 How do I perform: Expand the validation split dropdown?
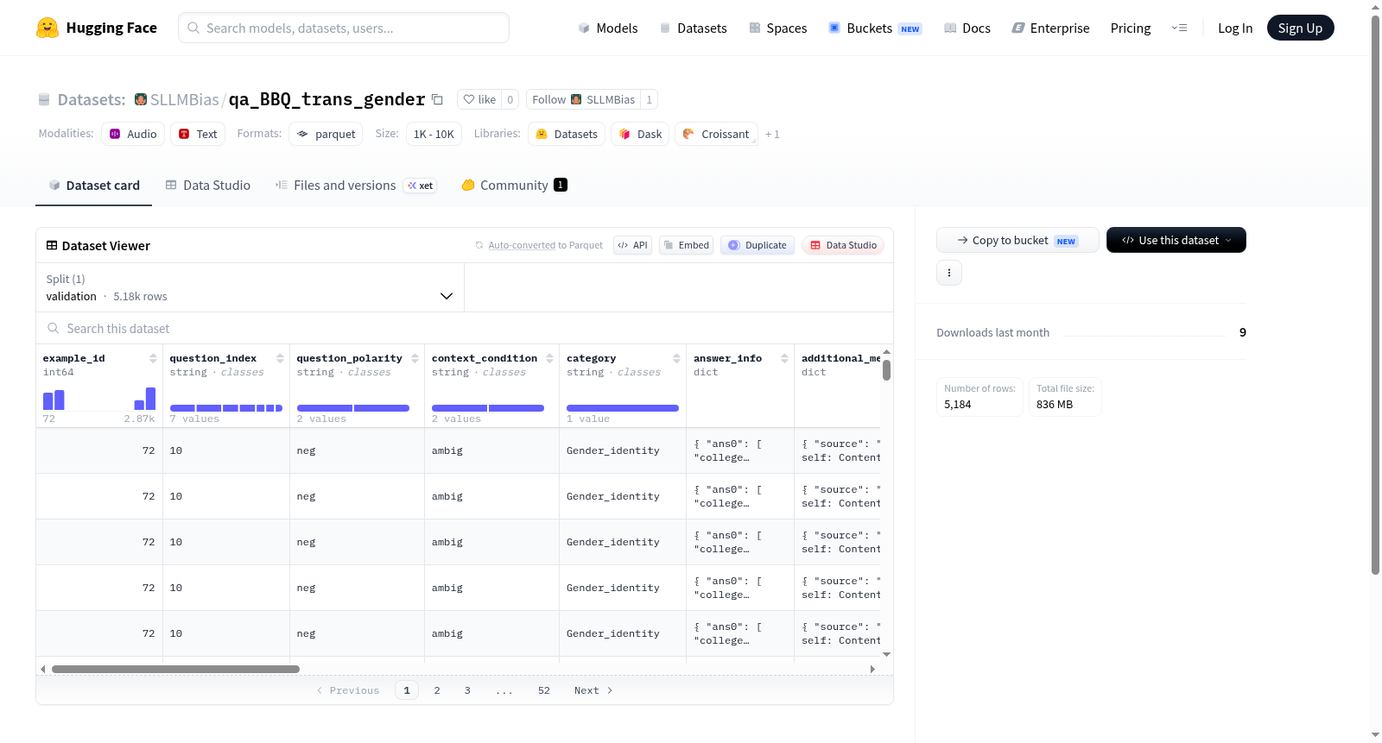250,287
